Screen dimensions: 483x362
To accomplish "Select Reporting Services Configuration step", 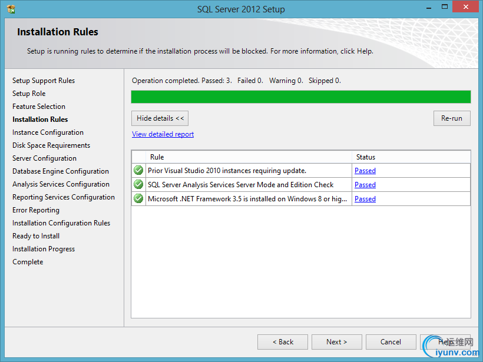I will 64,197.
